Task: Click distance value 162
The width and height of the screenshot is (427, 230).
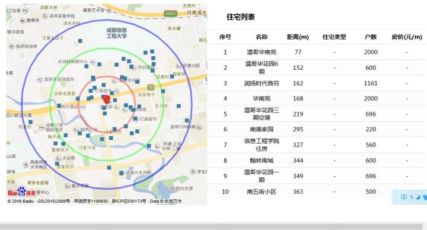Action: pos(298,83)
